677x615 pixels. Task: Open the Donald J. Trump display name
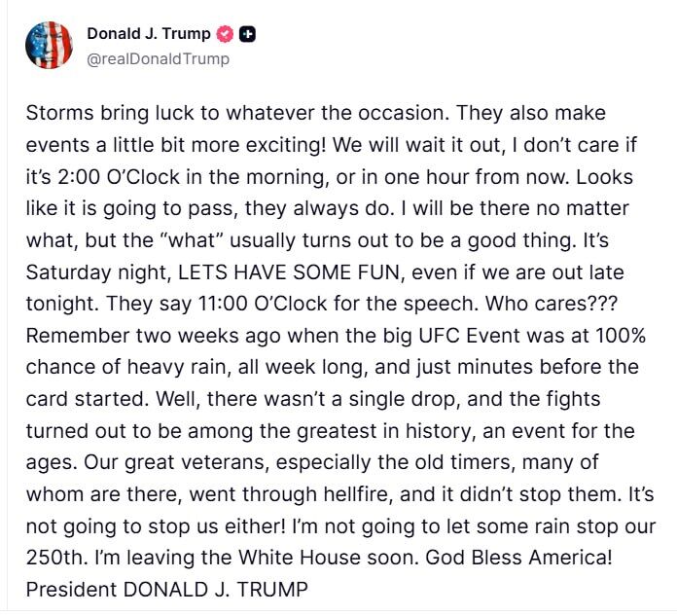coord(149,33)
